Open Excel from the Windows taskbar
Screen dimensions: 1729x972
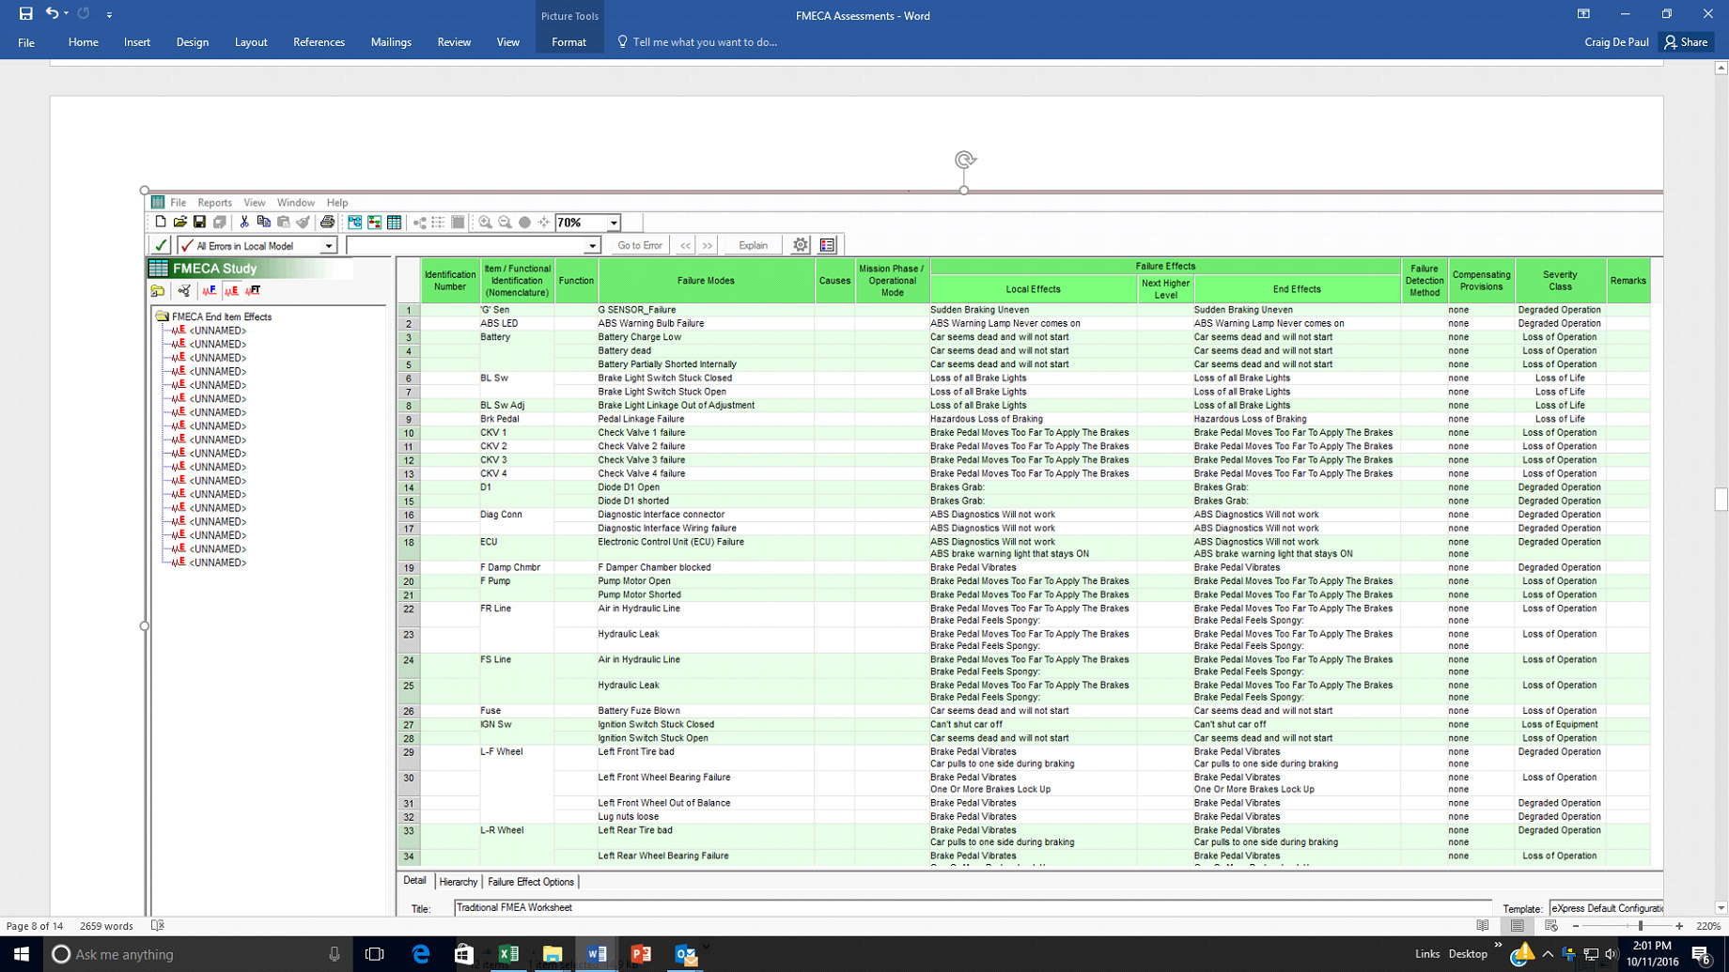508,954
